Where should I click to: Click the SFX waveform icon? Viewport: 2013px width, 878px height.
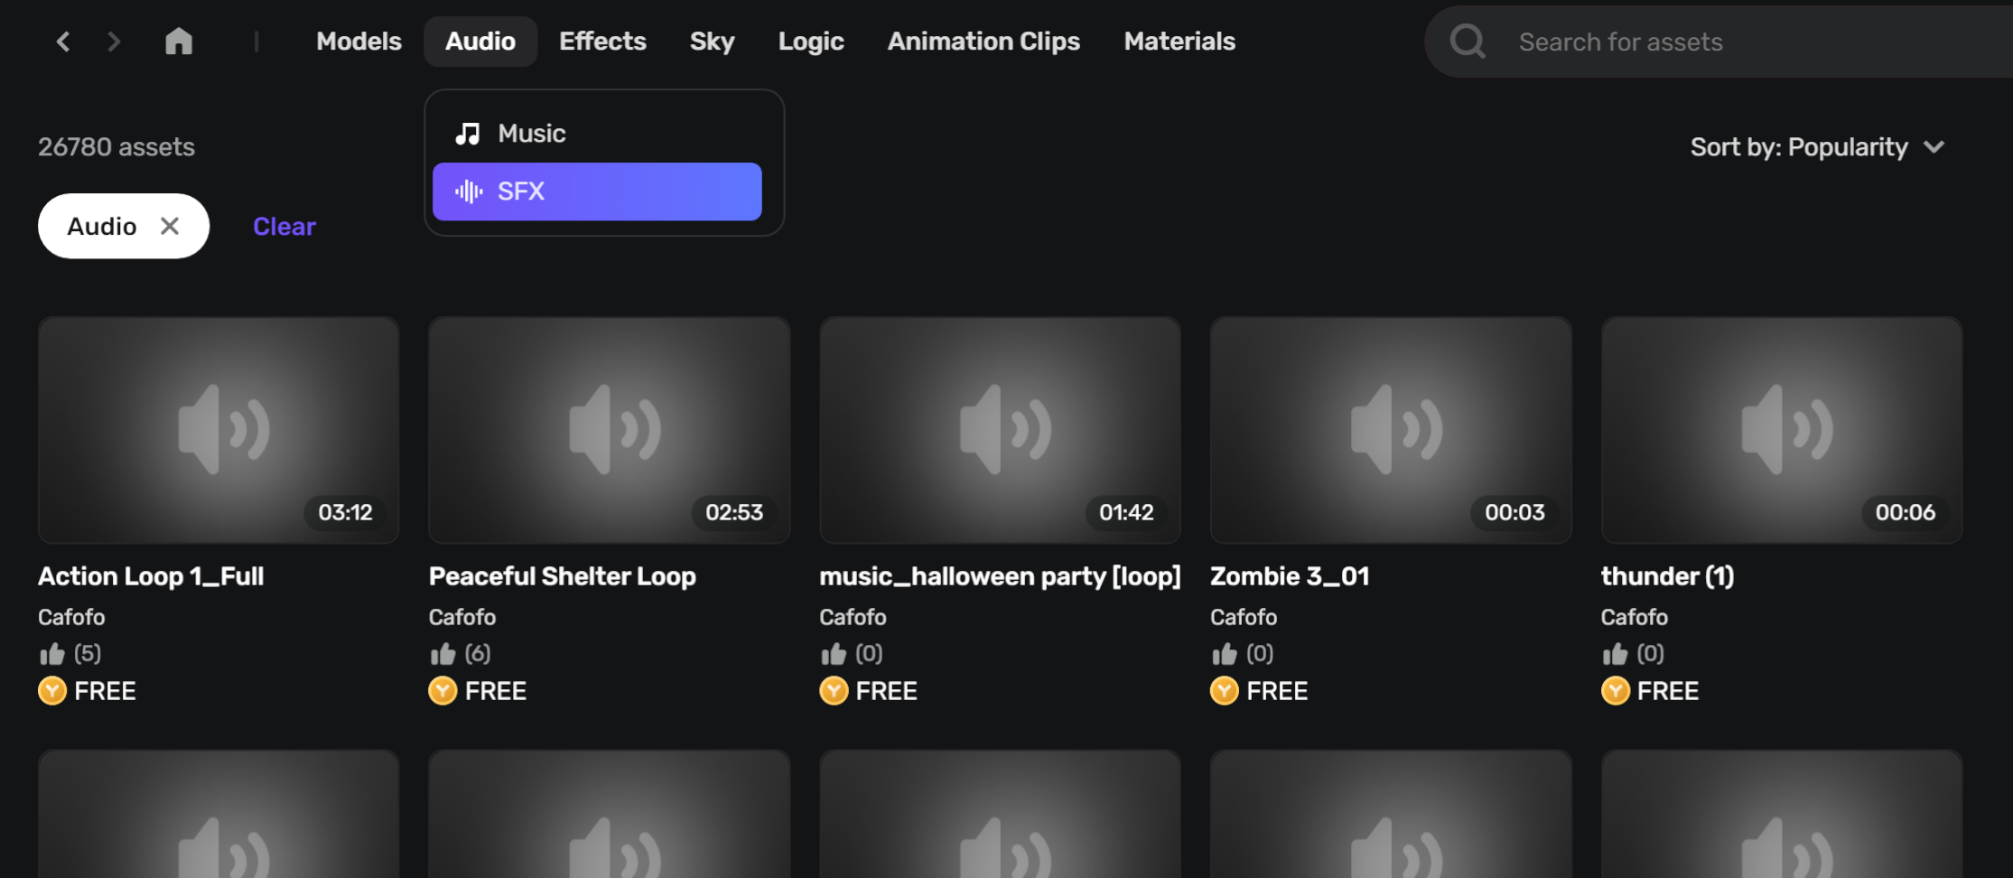468,191
